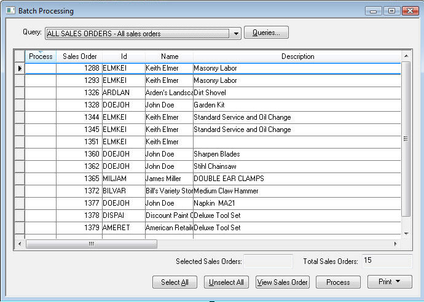Click the View Sales Order button
Image resolution: width=424 pixels, height=302 pixels.
pyautogui.click(x=282, y=282)
